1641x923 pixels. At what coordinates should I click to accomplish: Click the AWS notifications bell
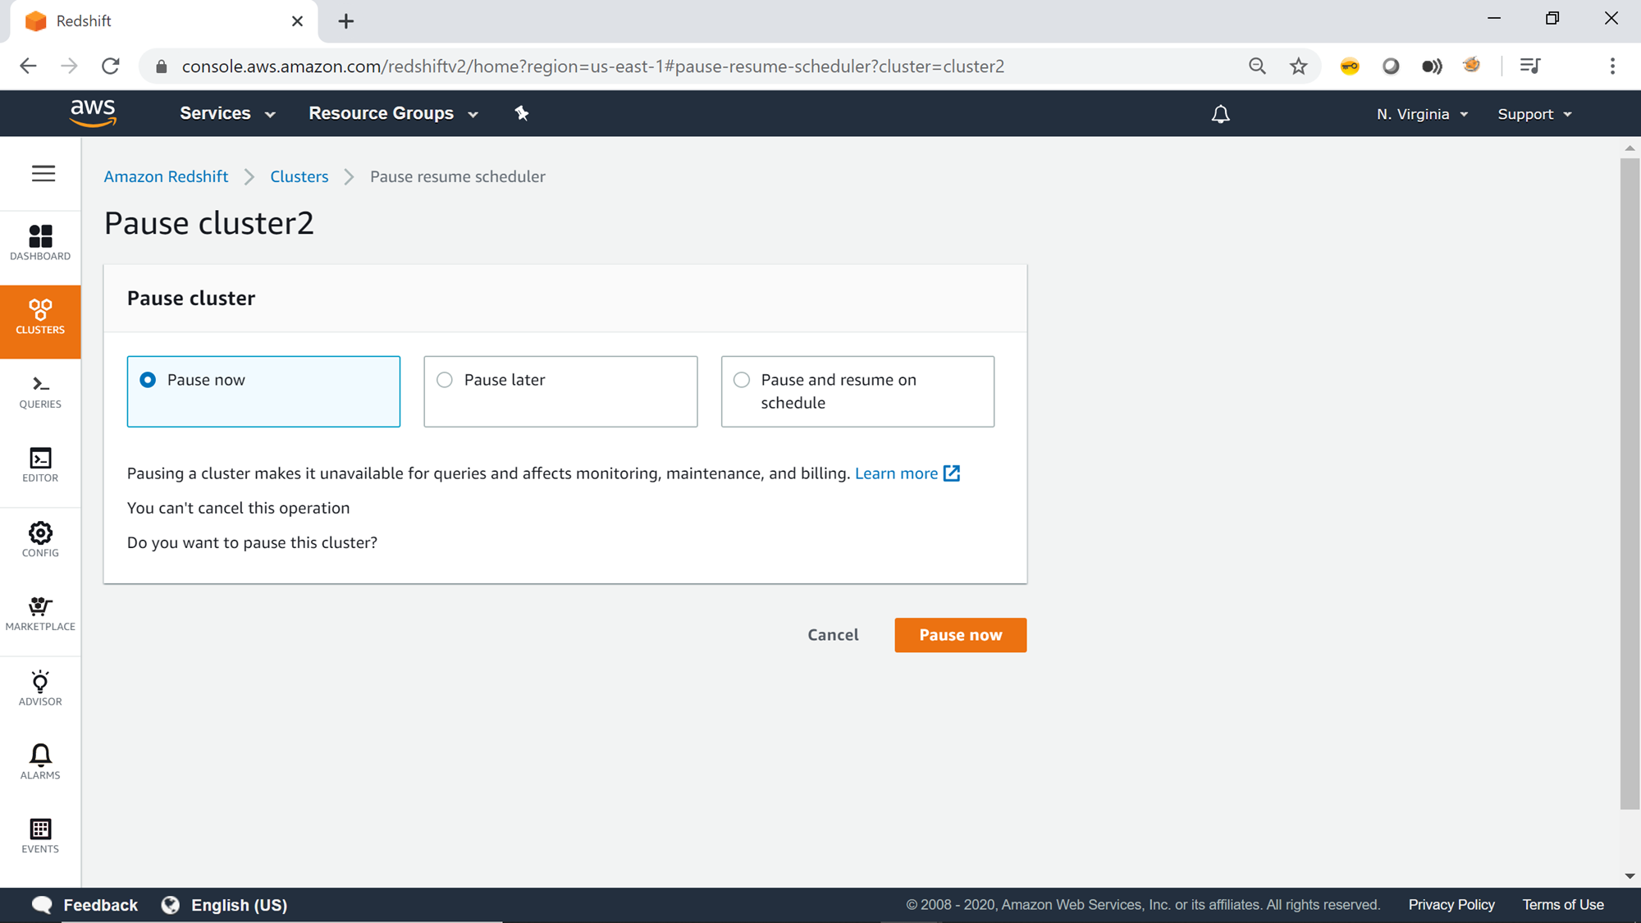(x=1220, y=114)
